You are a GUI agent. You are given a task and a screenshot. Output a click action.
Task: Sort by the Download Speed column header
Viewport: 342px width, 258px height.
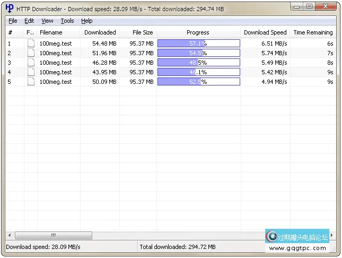point(265,32)
